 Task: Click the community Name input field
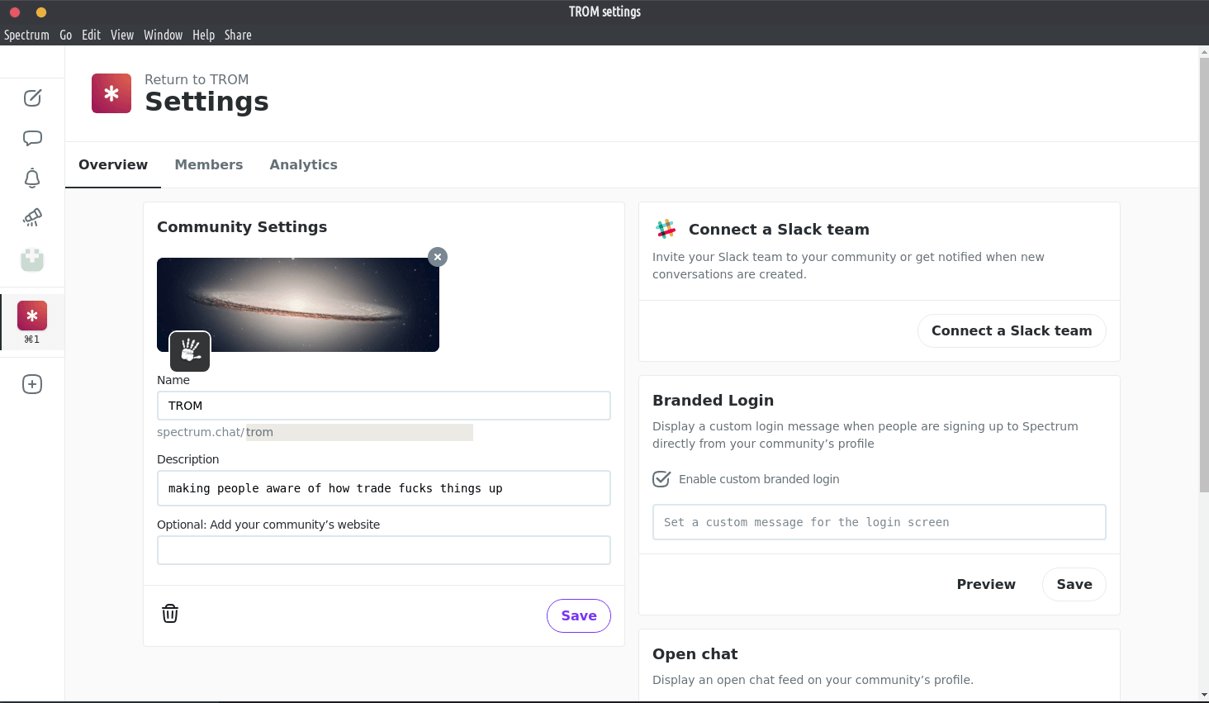pos(383,406)
